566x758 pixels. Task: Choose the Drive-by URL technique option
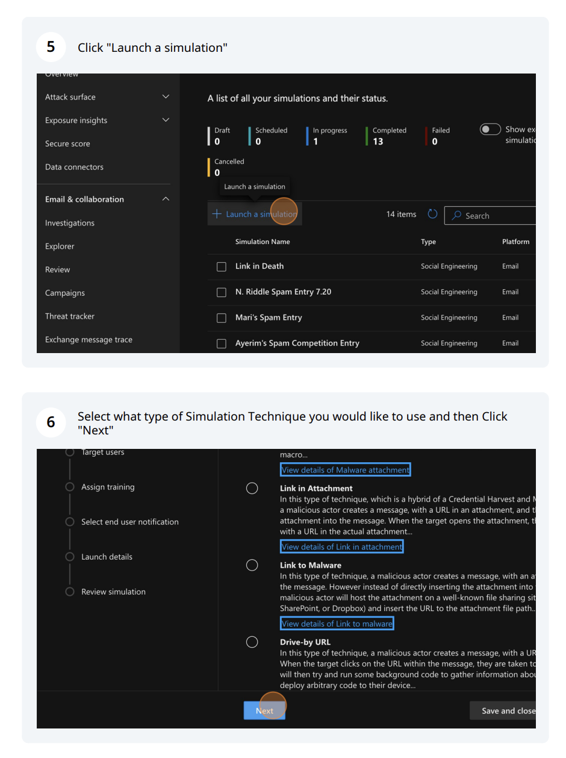click(x=252, y=642)
